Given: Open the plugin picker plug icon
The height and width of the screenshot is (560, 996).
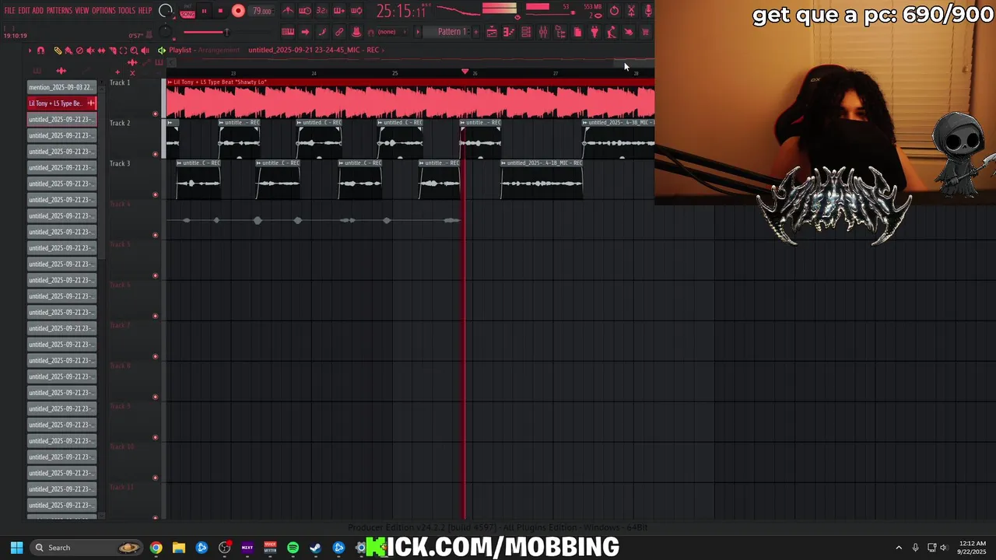Looking at the screenshot, I should pos(594,32).
